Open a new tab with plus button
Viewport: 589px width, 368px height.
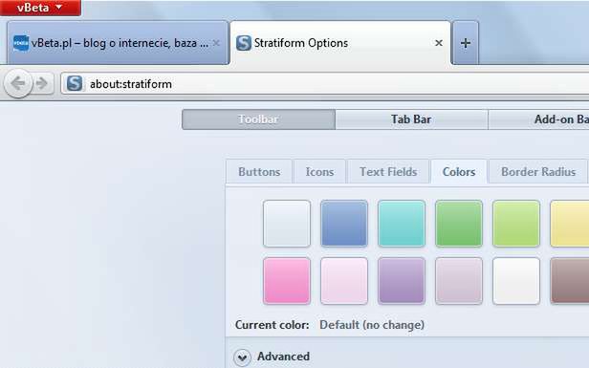point(466,43)
